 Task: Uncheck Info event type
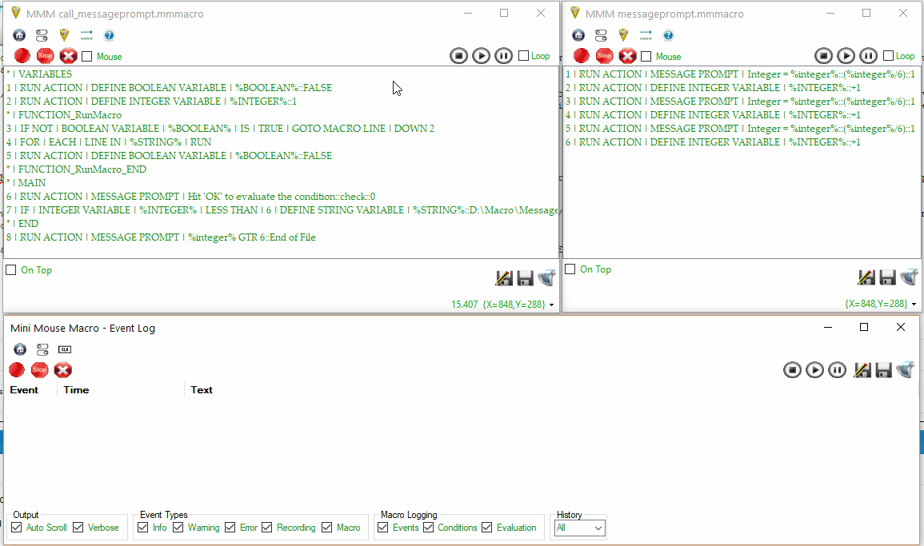click(x=142, y=527)
